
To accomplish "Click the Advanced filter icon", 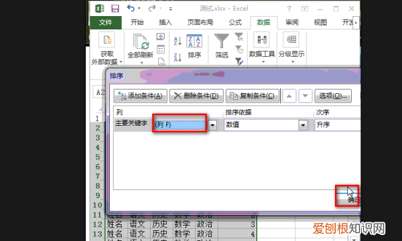I will [239, 62].
